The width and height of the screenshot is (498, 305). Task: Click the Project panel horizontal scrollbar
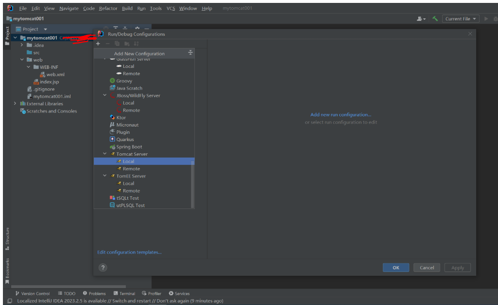69,286
